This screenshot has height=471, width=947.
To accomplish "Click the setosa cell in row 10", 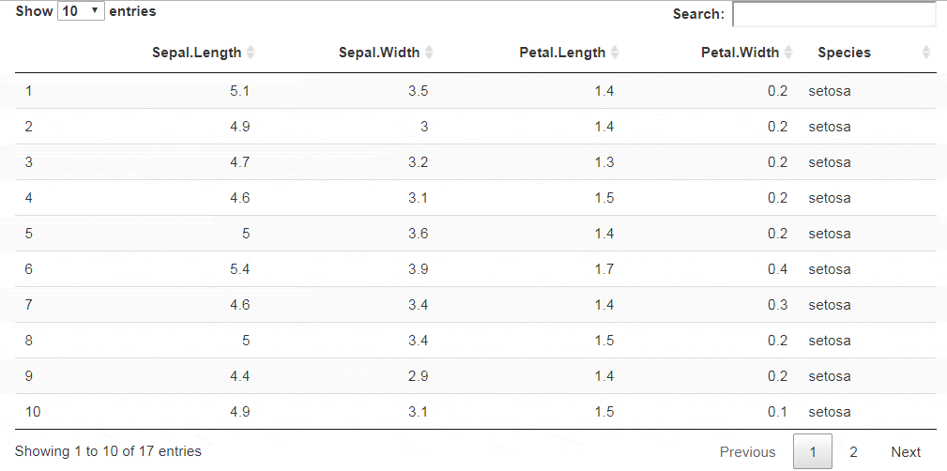I will 830,412.
